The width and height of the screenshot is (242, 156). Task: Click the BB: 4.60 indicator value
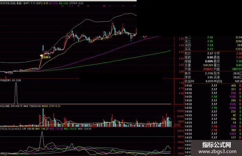pos(64,3)
